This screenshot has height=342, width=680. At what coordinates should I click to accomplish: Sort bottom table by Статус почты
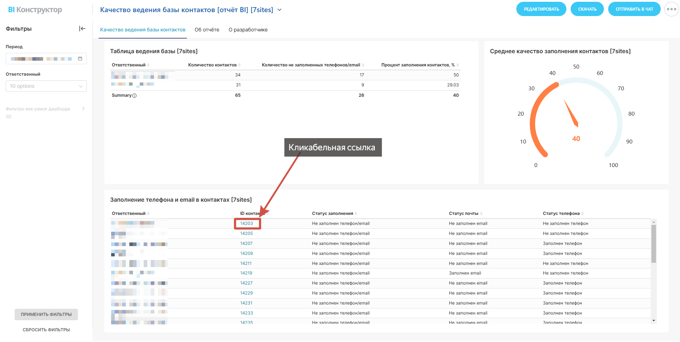pyautogui.click(x=481, y=213)
